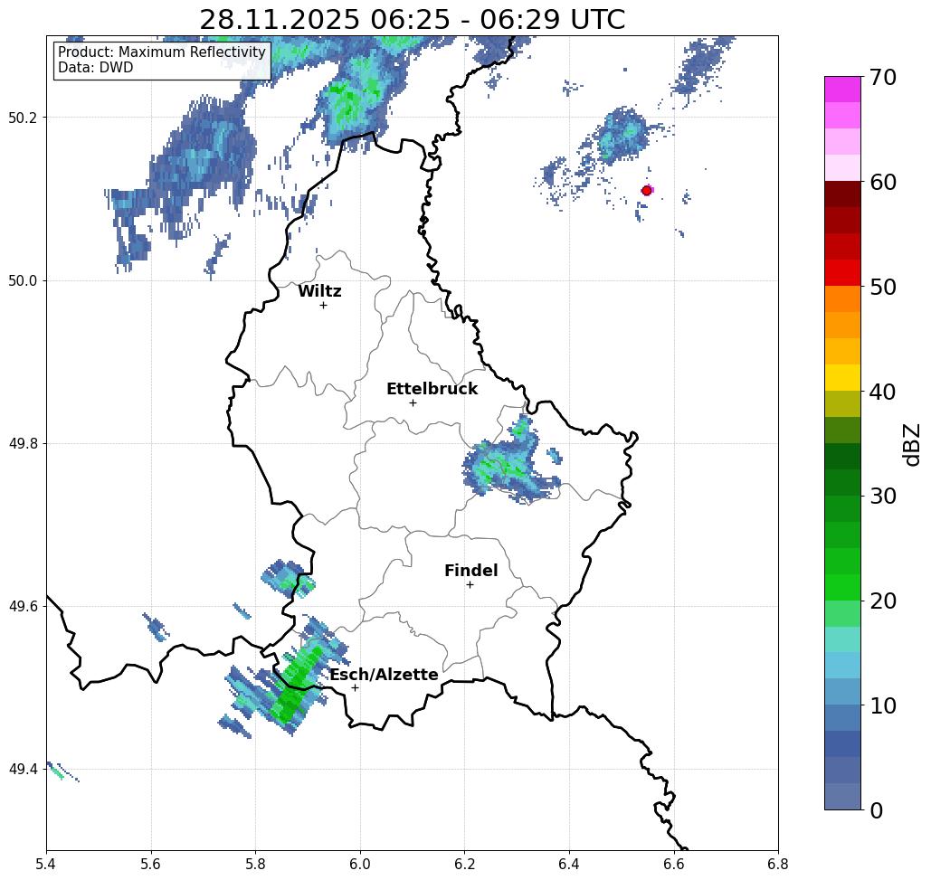The image size is (931, 880).
Task: Click the Wiltz label
Action: click(319, 291)
